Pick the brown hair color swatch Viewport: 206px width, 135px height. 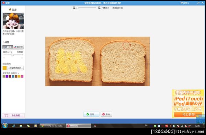coord(16,77)
